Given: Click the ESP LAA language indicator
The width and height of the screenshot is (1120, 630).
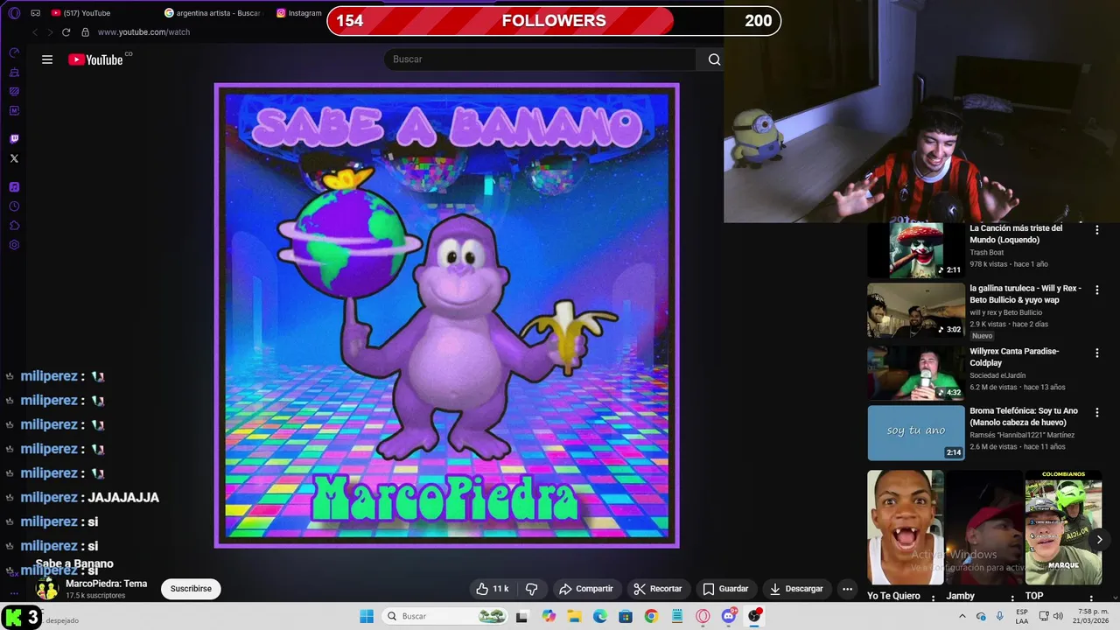Looking at the screenshot, I should point(1022,616).
